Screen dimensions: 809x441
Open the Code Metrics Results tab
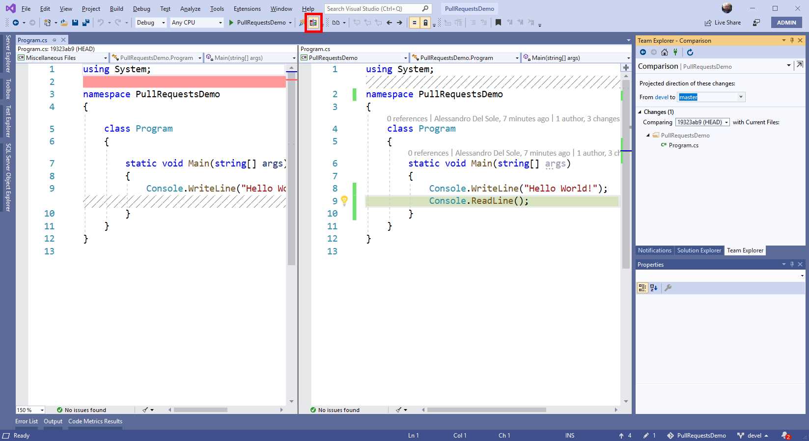(95, 421)
